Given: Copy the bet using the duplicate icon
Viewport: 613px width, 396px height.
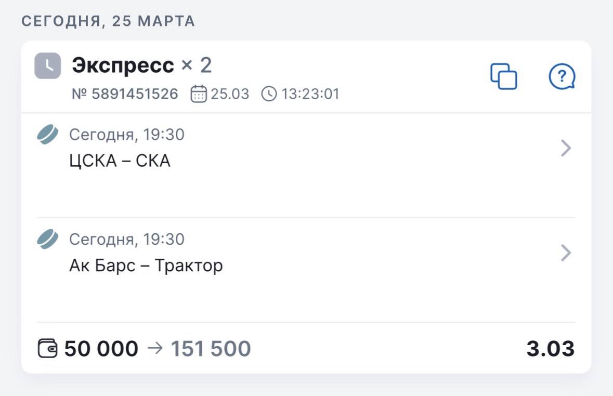Looking at the screenshot, I should [504, 77].
